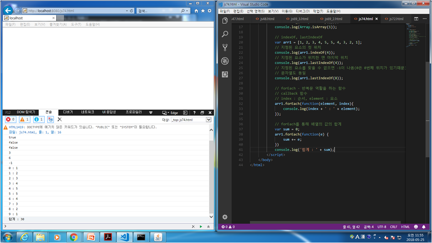This screenshot has height=243, width=432.
Task: Open the Source Control view in VS Code
Action: [x=225, y=47]
